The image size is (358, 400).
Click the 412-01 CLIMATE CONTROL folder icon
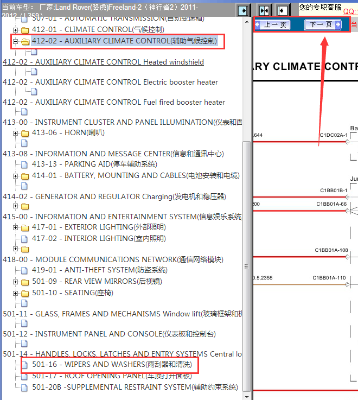[x=25, y=30]
